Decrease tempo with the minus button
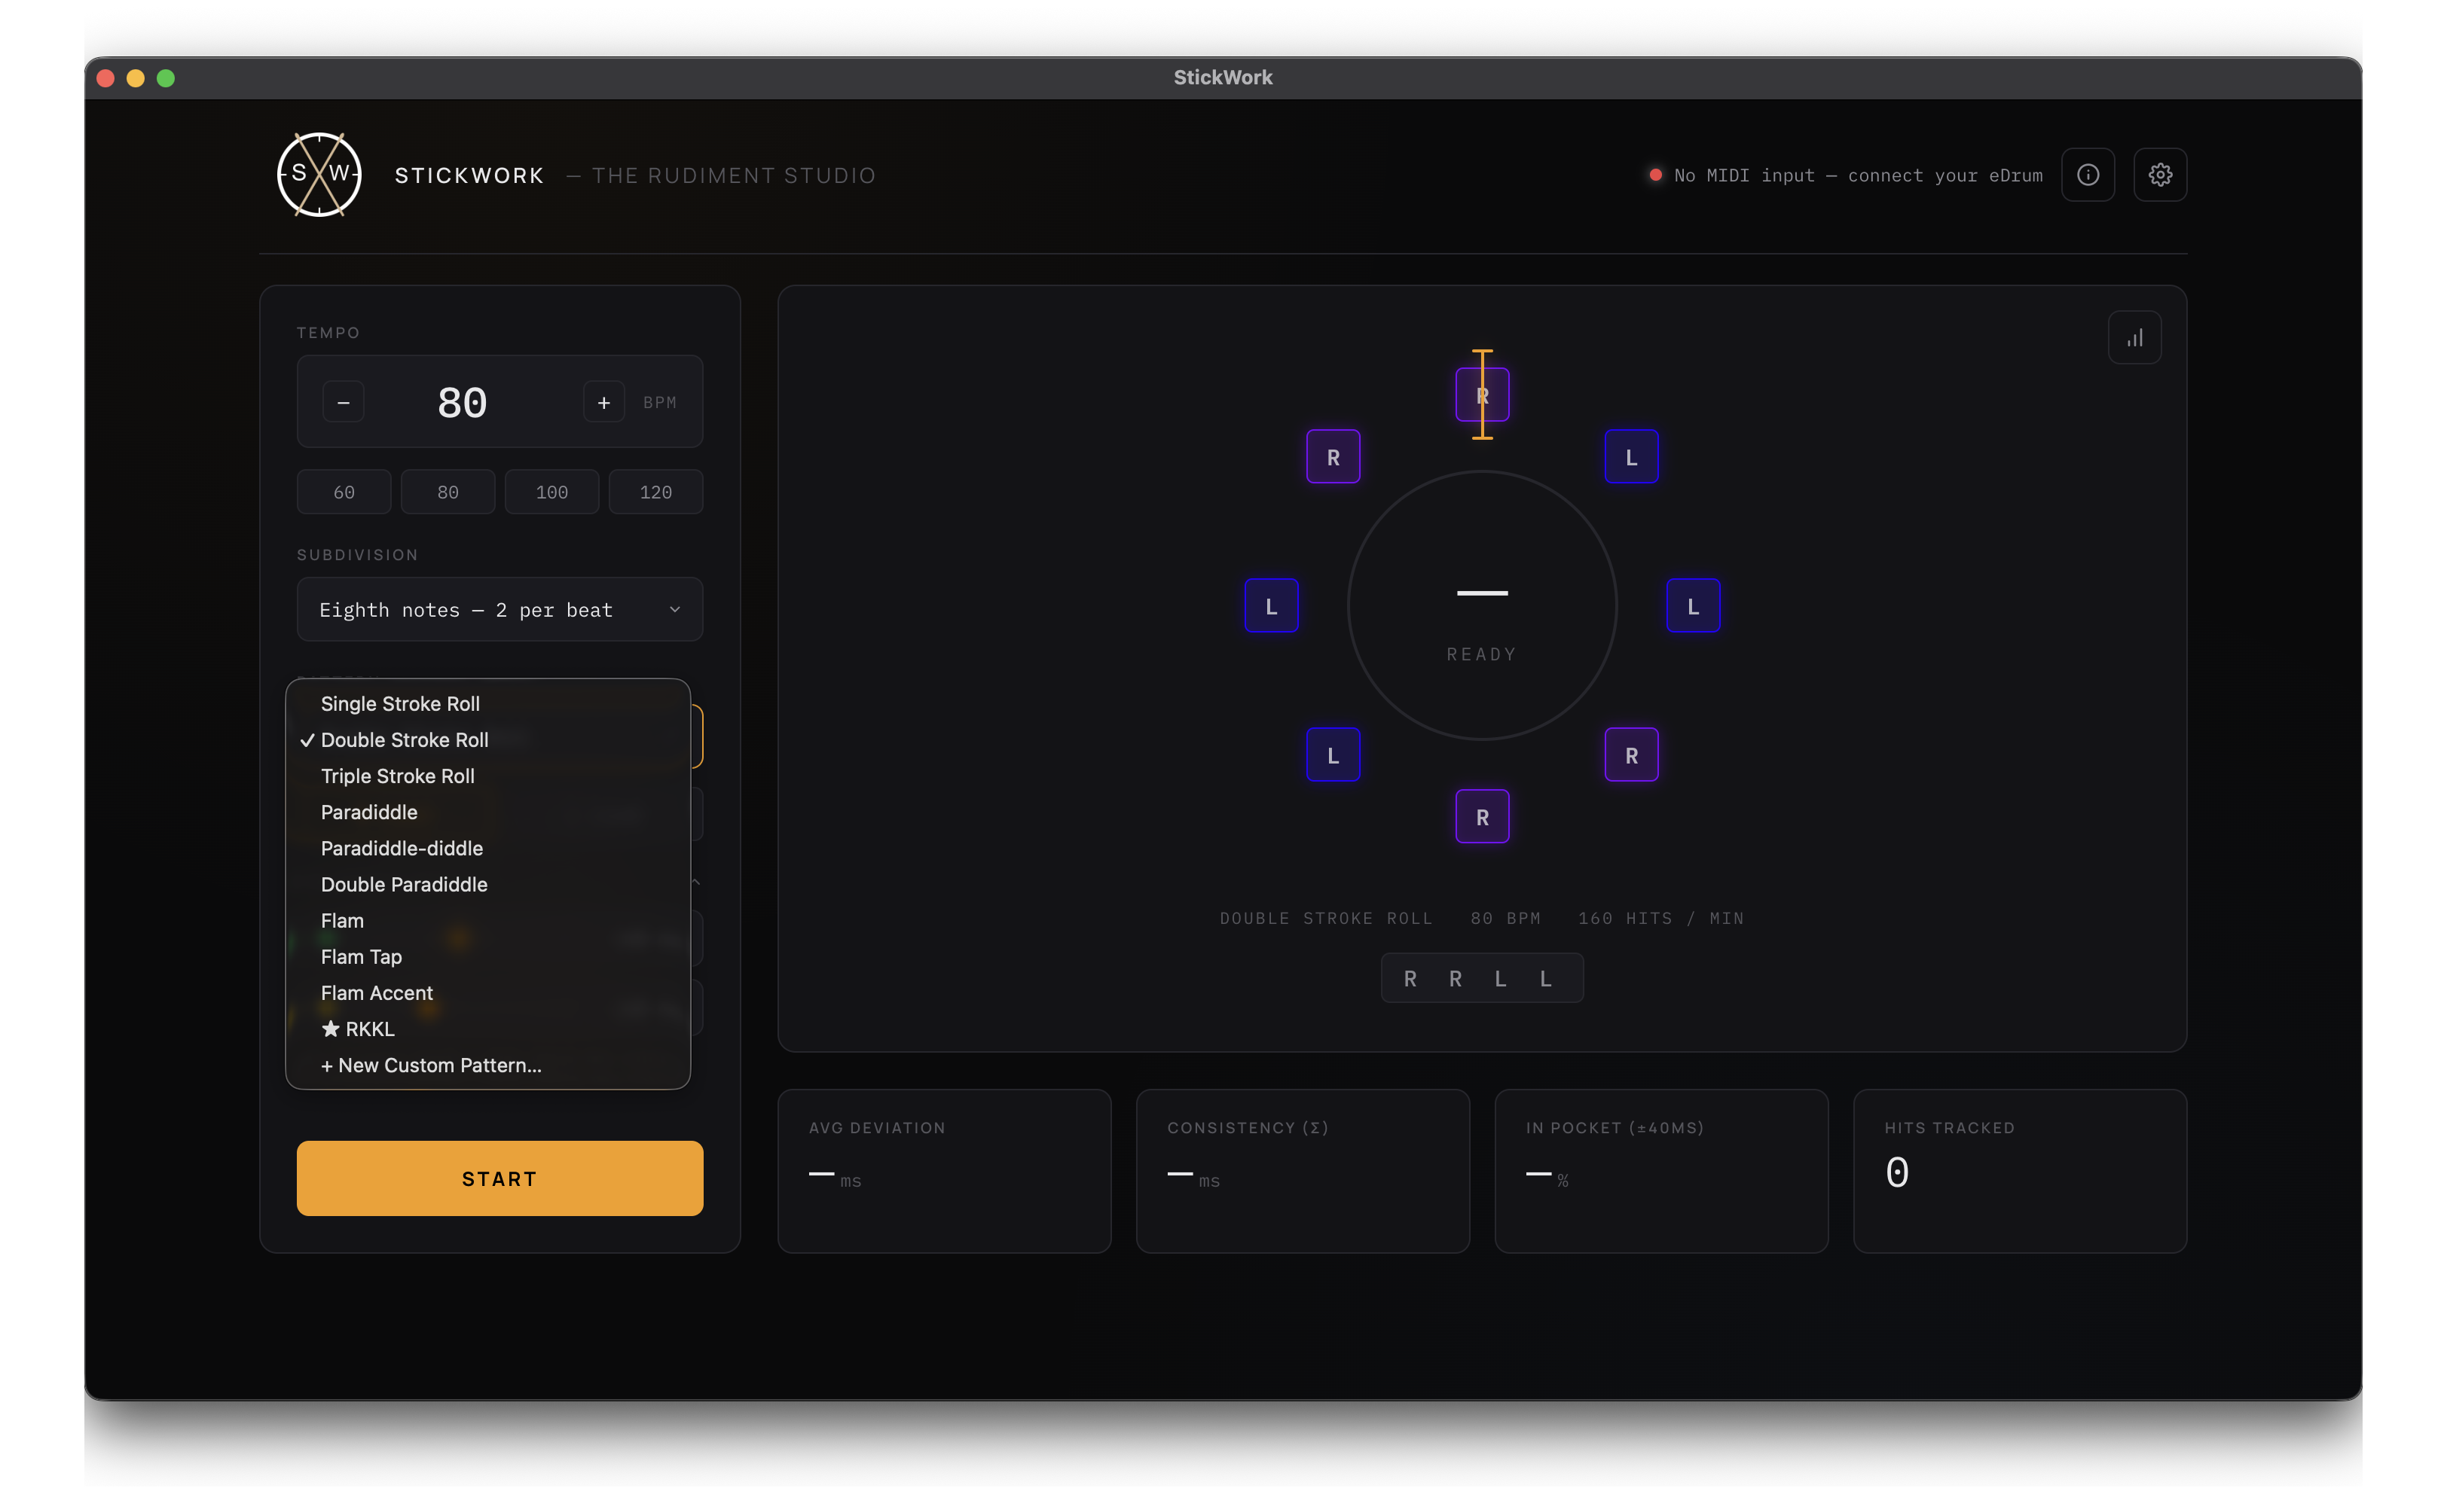The width and height of the screenshot is (2447, 1512). click(343, 402)
